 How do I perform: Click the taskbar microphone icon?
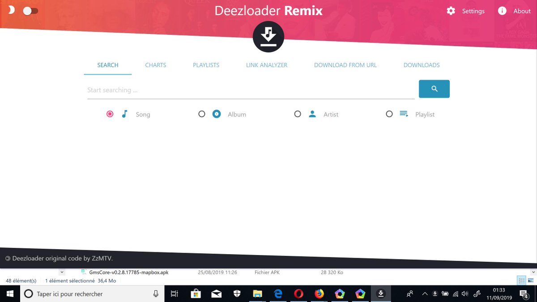pos(156,294)
